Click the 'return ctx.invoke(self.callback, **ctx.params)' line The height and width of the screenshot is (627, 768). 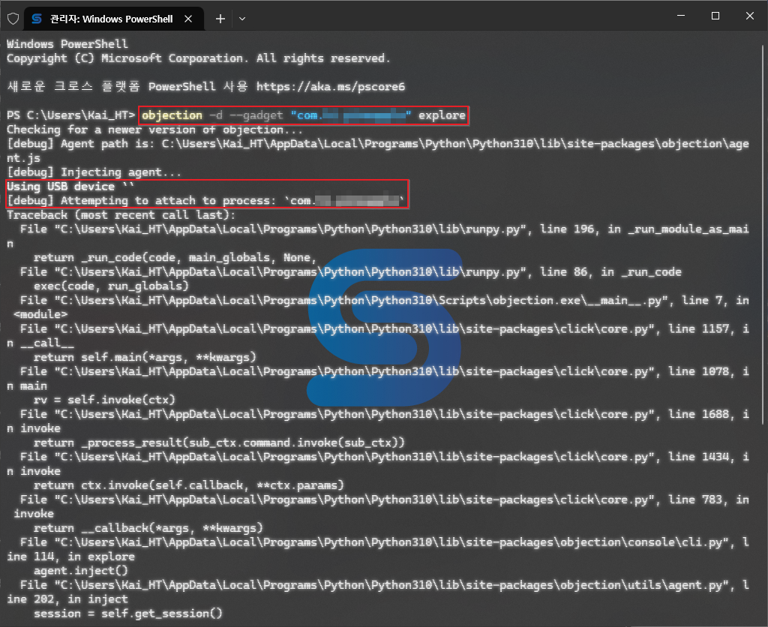coord(188,485)
